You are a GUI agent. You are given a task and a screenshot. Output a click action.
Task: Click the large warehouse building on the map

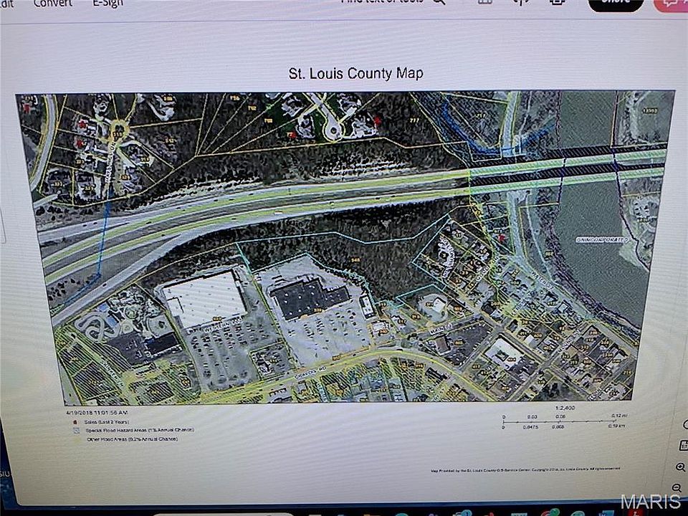point(204,297)
